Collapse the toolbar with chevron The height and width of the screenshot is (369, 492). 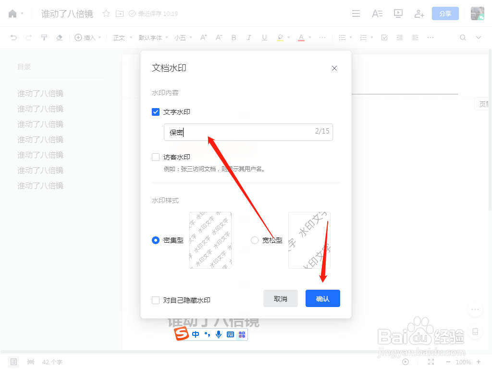[479, 37]
